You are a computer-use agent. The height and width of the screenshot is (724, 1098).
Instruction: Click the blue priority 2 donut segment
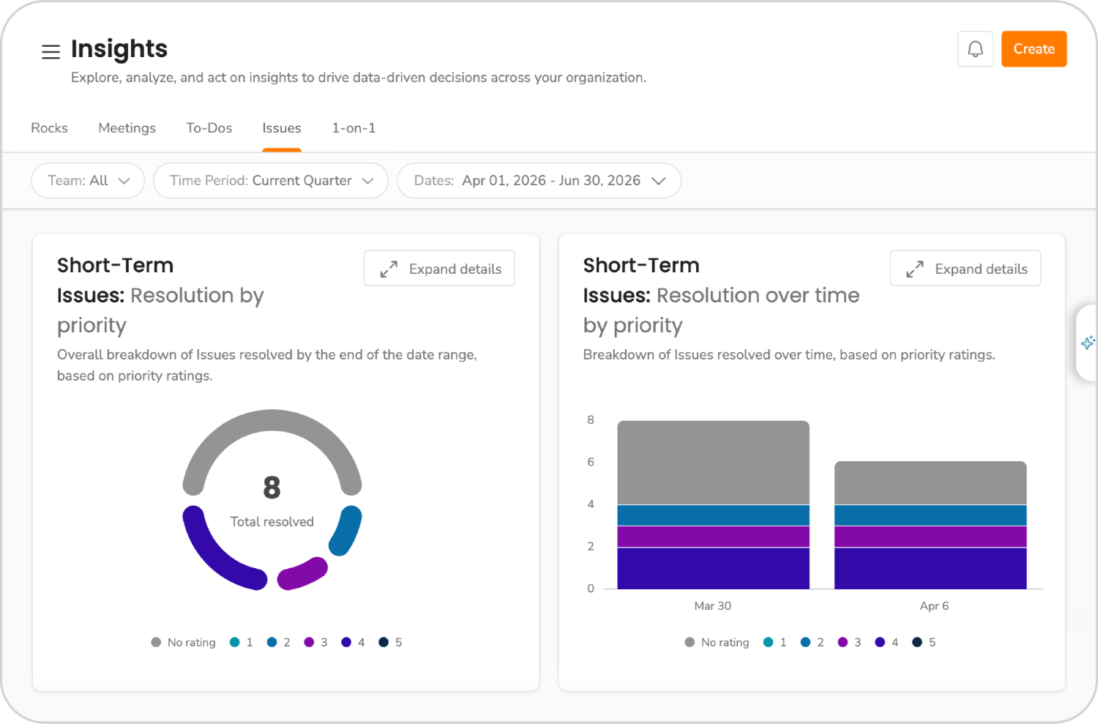(x=346, y=530)
